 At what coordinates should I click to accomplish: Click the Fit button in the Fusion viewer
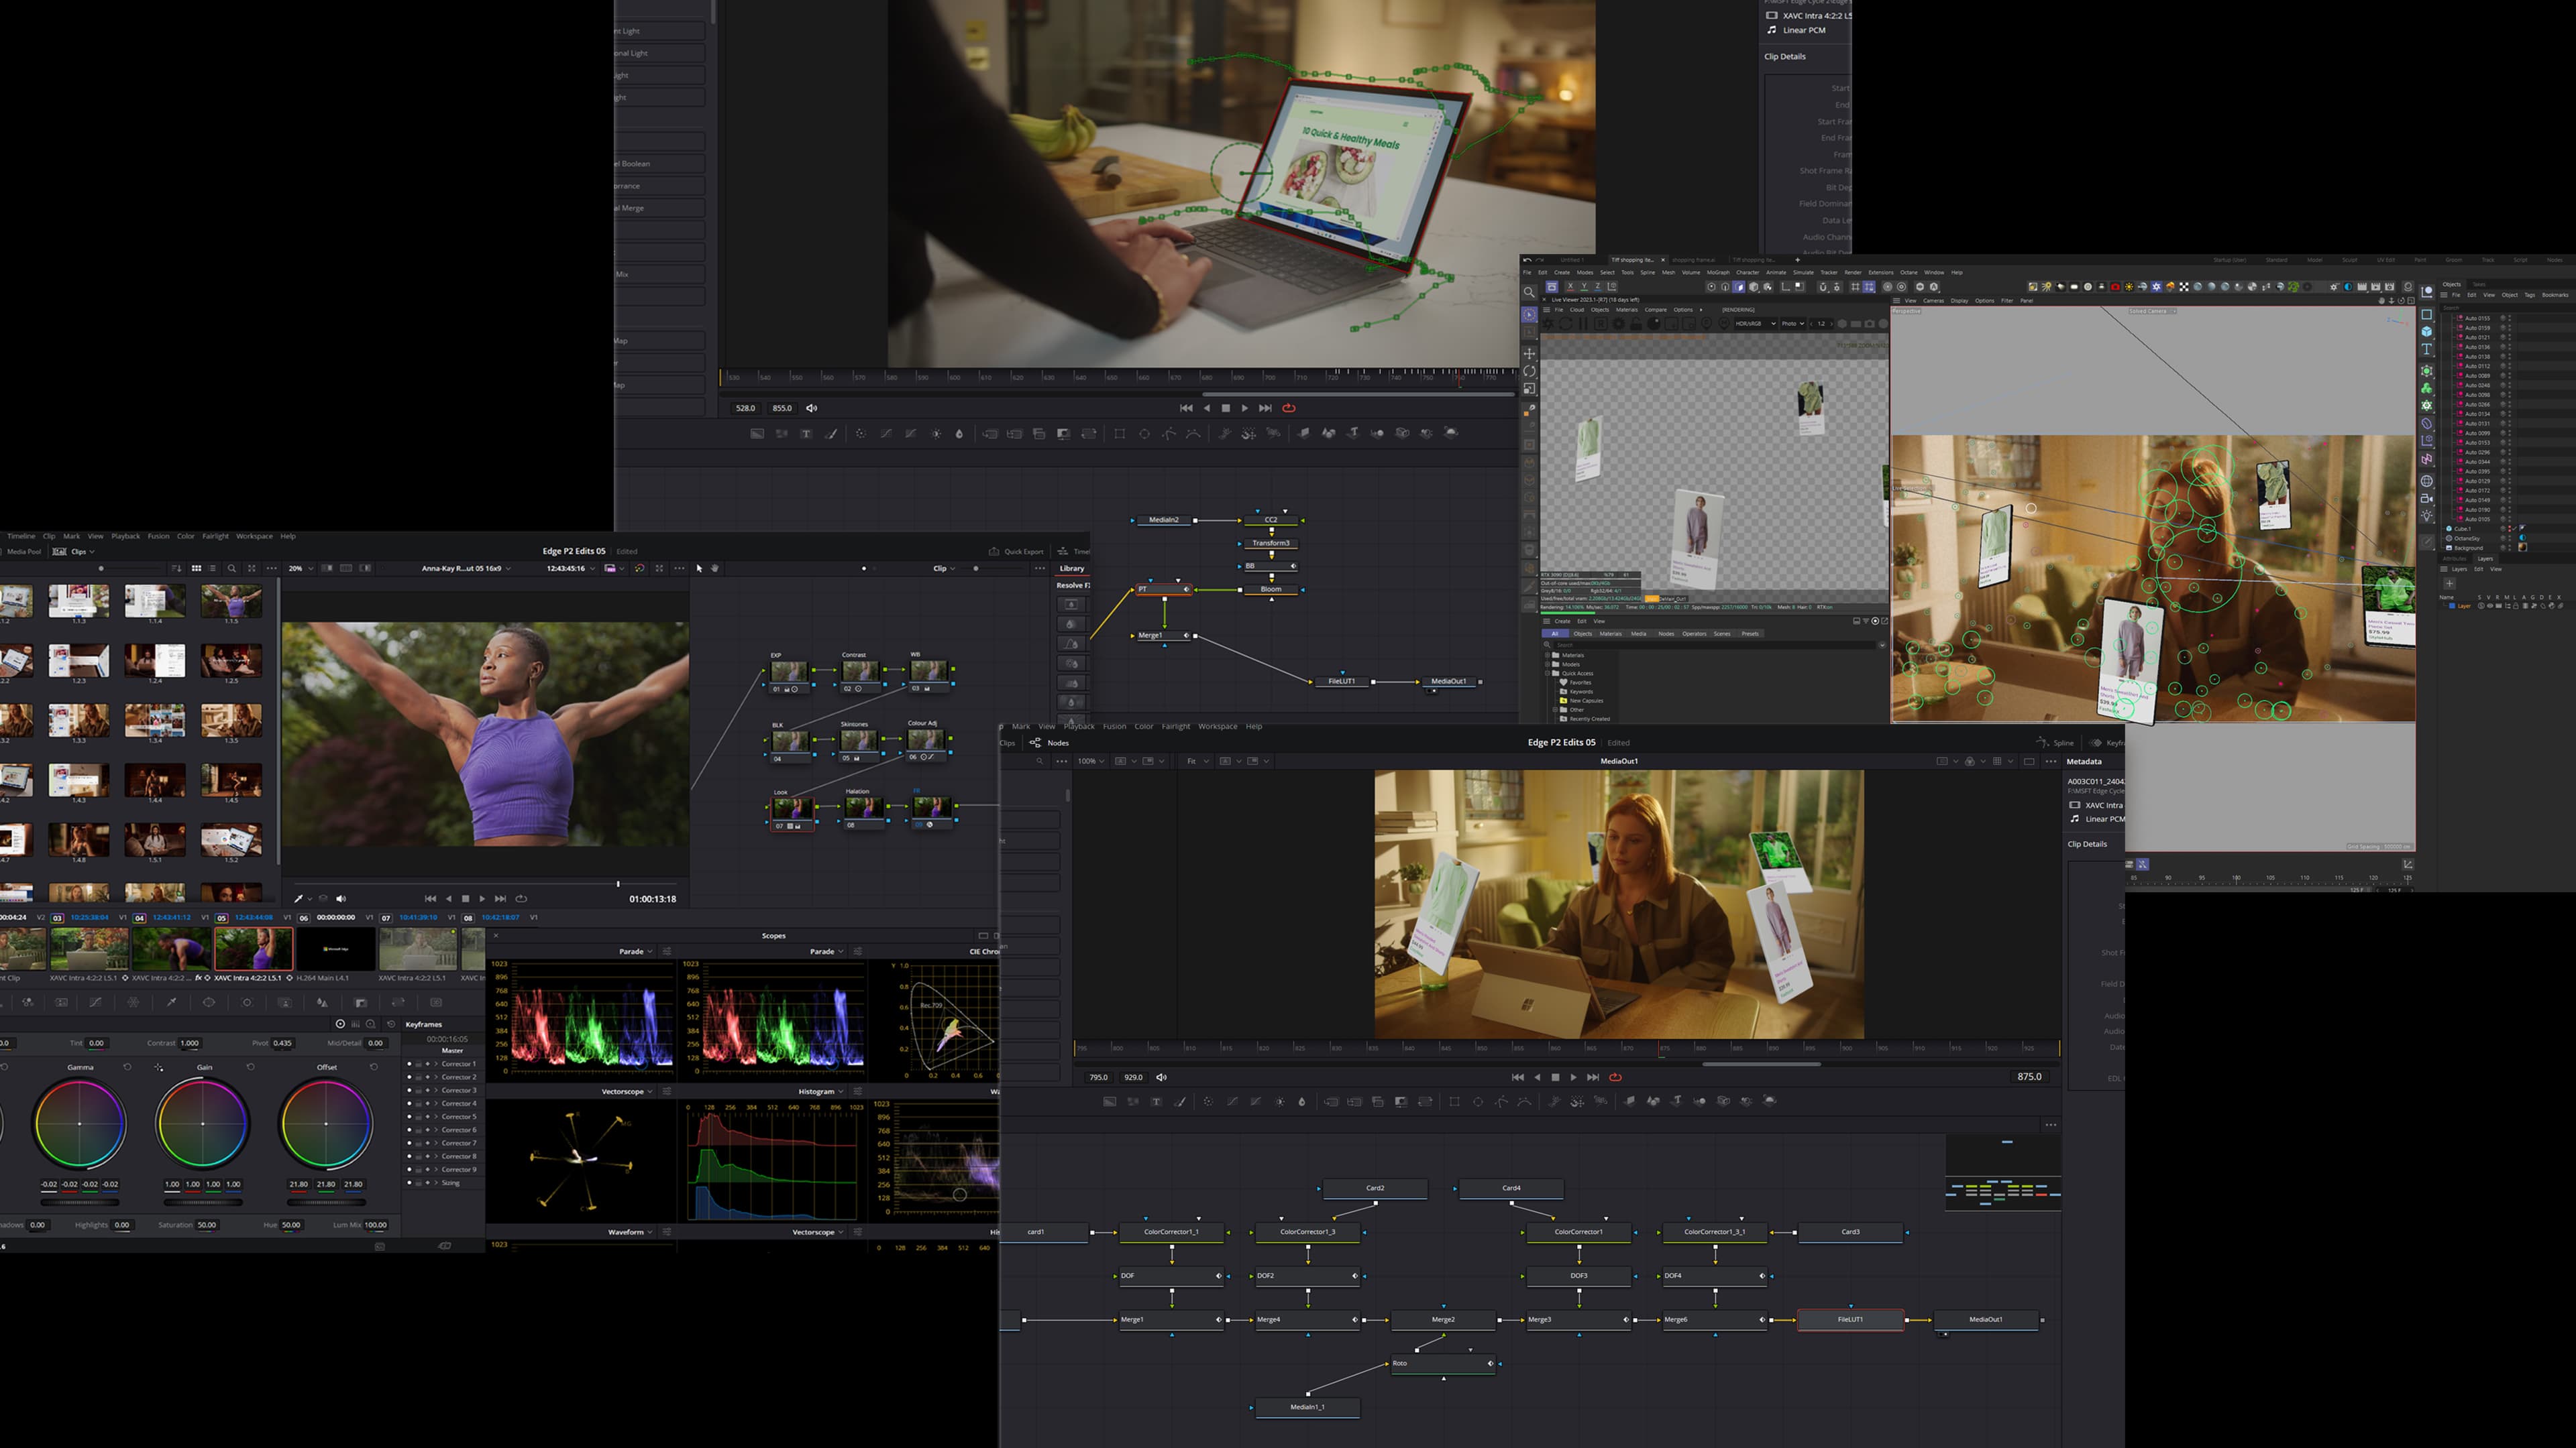pyautogui.click(x=1193, y=760)
